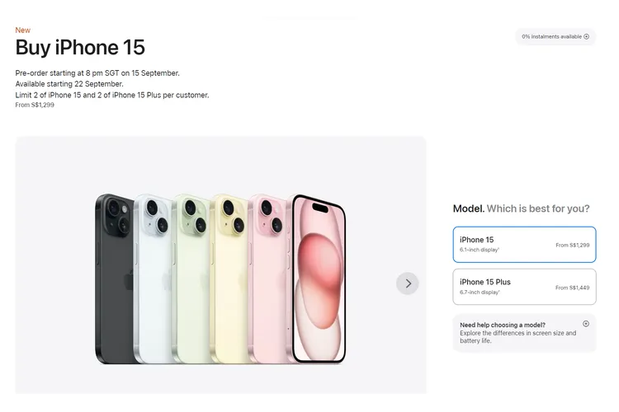Click the iPhone 15 From S$1,299 price
This screenshot has width=619, height=412.
[573, 245]
